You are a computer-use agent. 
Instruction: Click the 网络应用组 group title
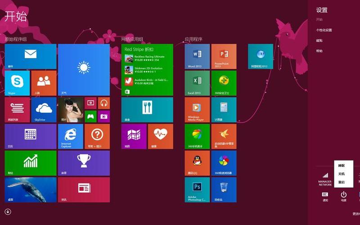click(x=132, y=39)
